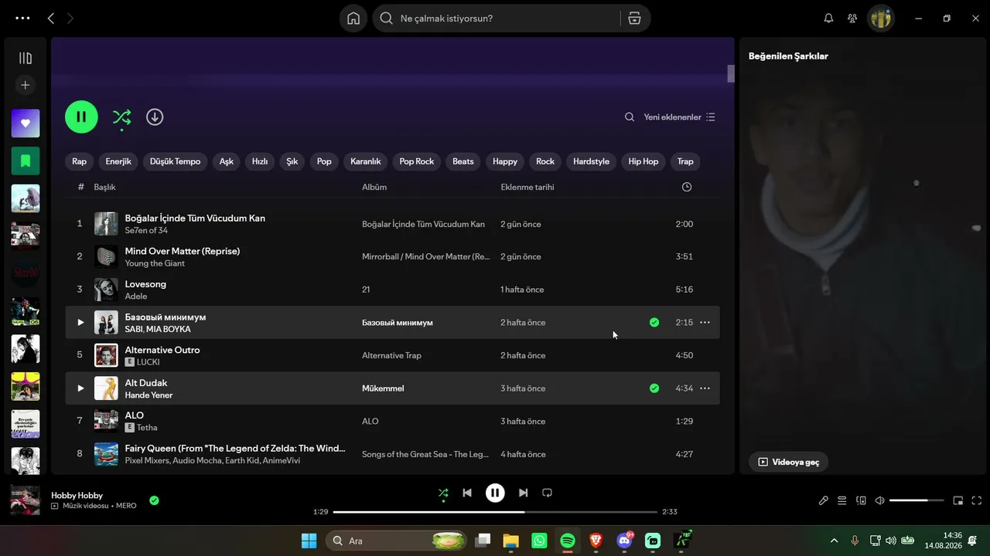Open the play queue
The image size is (990, 556).
842,500
